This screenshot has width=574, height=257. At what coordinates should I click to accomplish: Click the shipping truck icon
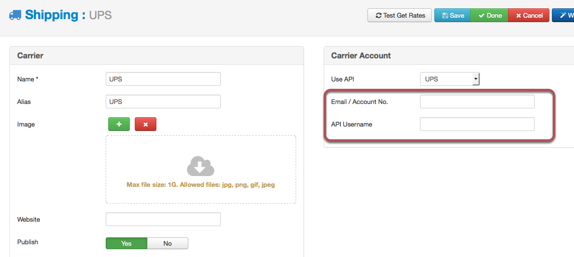click(15, 15)
